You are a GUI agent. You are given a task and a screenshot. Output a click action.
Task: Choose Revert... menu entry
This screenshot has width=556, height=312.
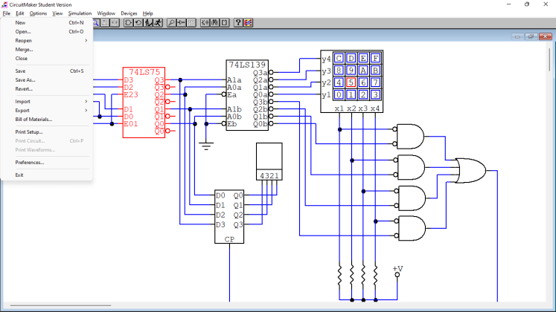pyautogui.click(x=46, y=89)
